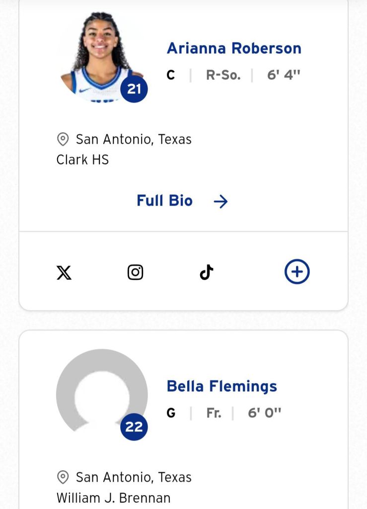Open the Full Bio link

click(x=182, y=201)
